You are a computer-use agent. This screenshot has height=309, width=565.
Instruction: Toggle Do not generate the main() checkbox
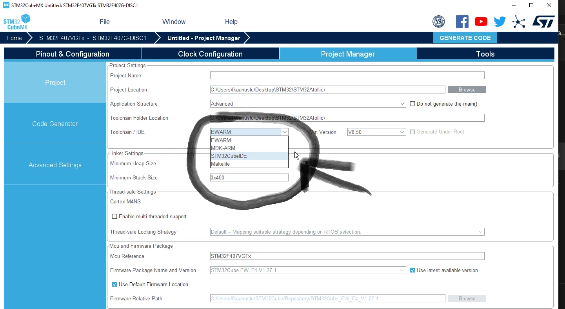click(x=412, y=104)
